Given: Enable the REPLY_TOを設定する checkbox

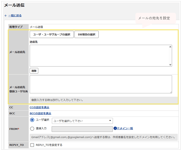Looking at the screenshot, I should coord(32,145).
